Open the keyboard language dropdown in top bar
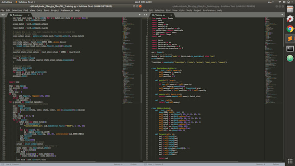The image size is (295, 166). pyautogui.click(x=271, y=2)
